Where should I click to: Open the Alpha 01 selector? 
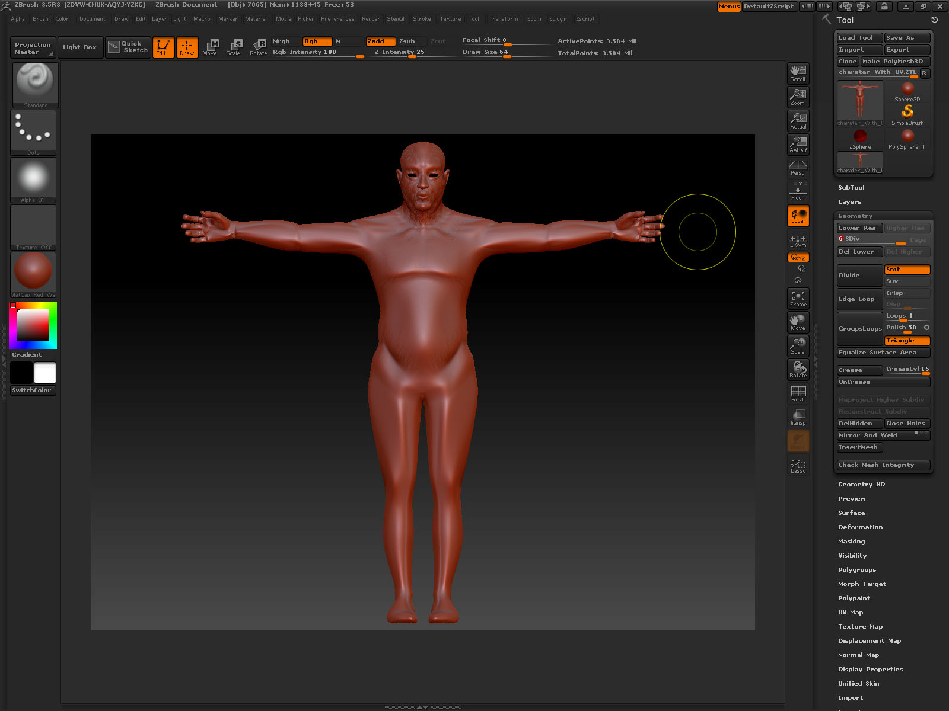[33, 180]
